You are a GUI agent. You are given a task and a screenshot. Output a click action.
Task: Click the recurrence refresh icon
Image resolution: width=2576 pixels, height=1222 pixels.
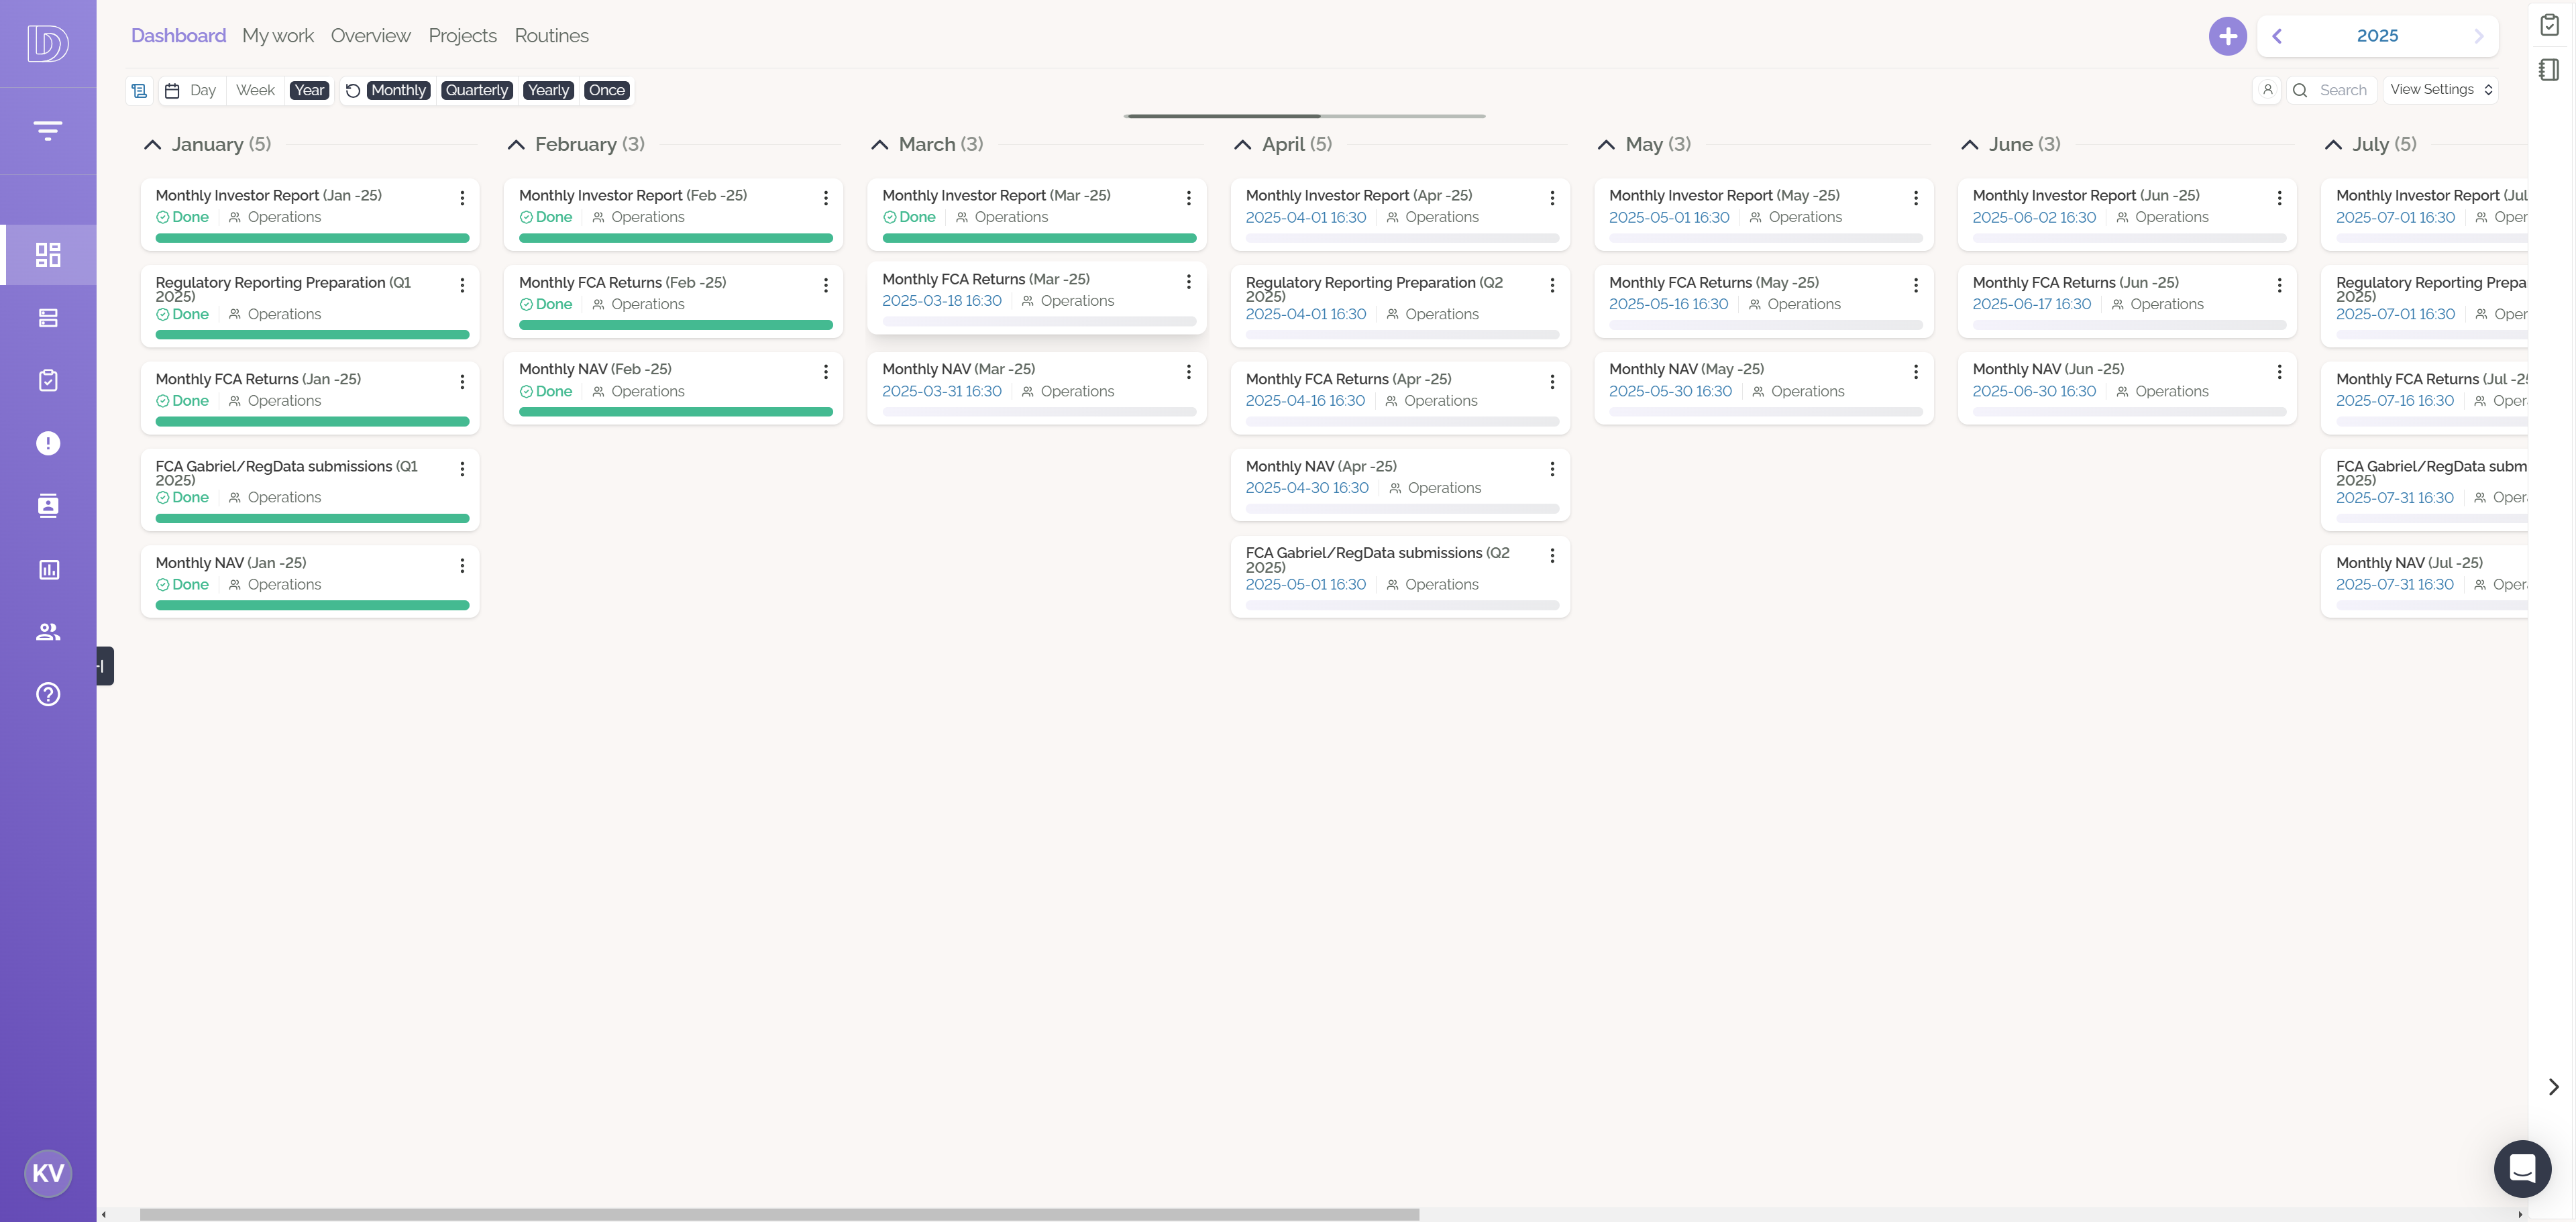(353, 90)
